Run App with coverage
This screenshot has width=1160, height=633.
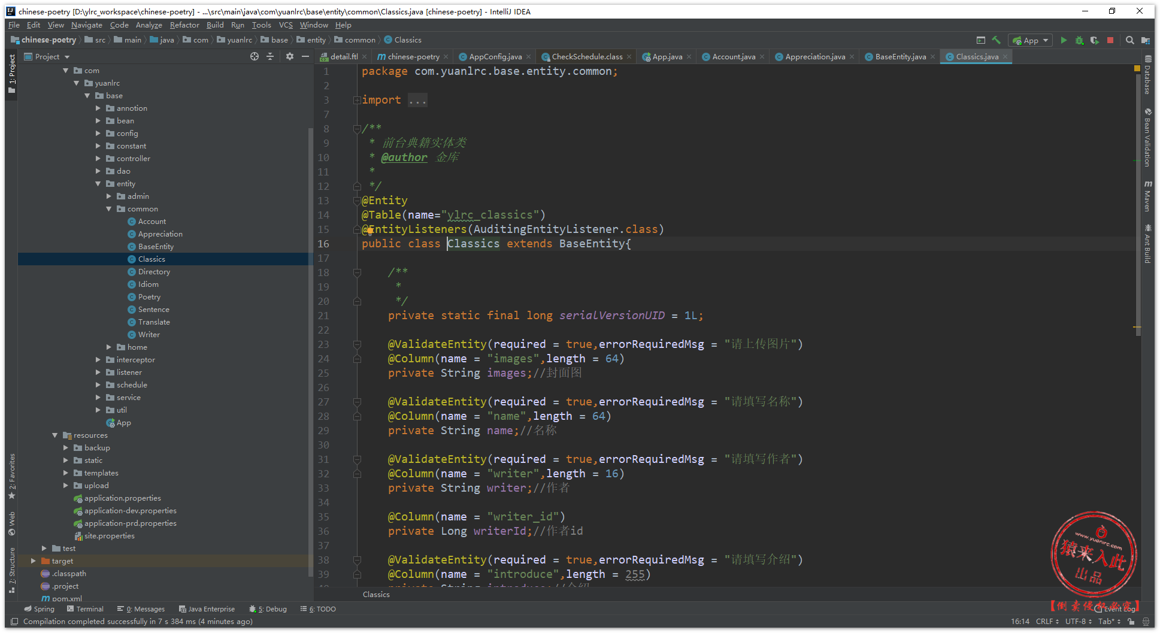[1095, 40]
